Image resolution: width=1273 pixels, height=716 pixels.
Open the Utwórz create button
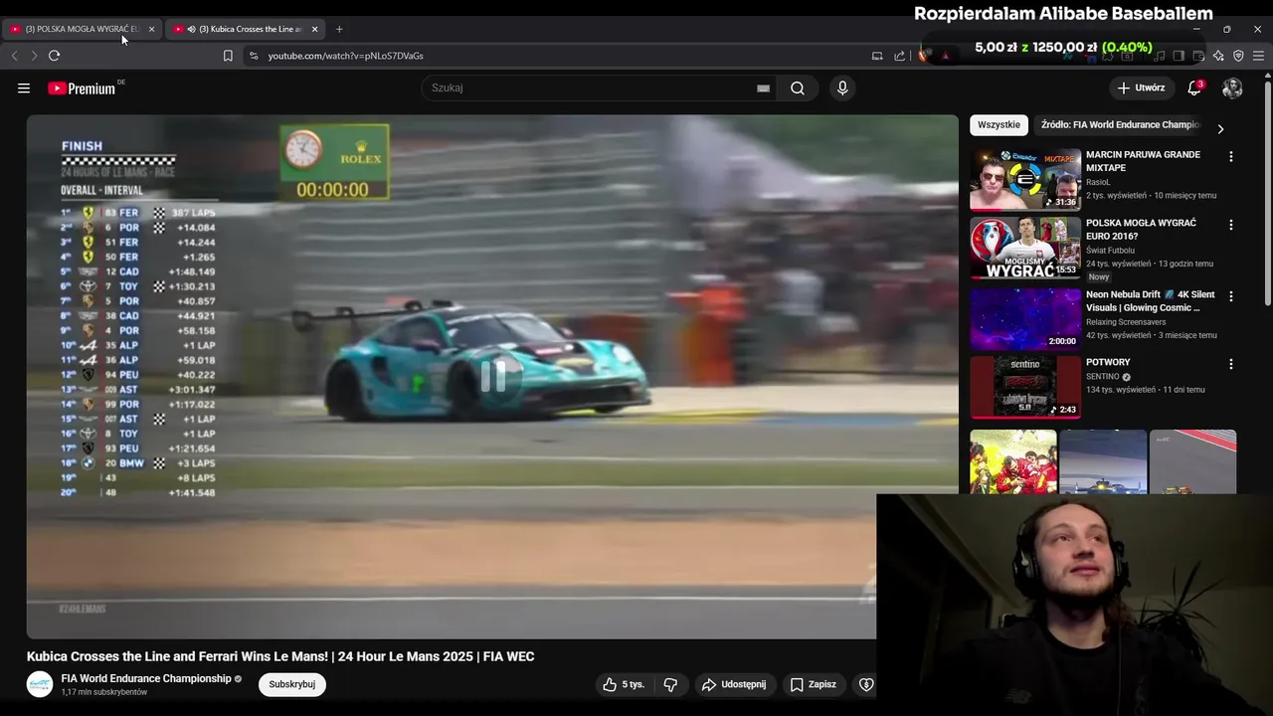coord(1141,89)
